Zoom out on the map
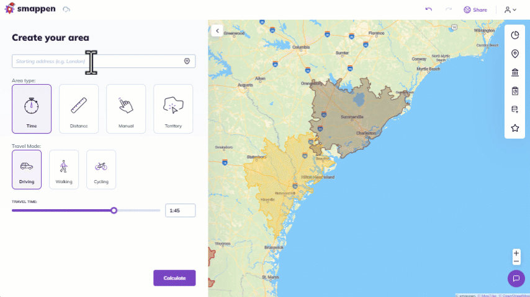The image size is (530, 297). point(516,261)
